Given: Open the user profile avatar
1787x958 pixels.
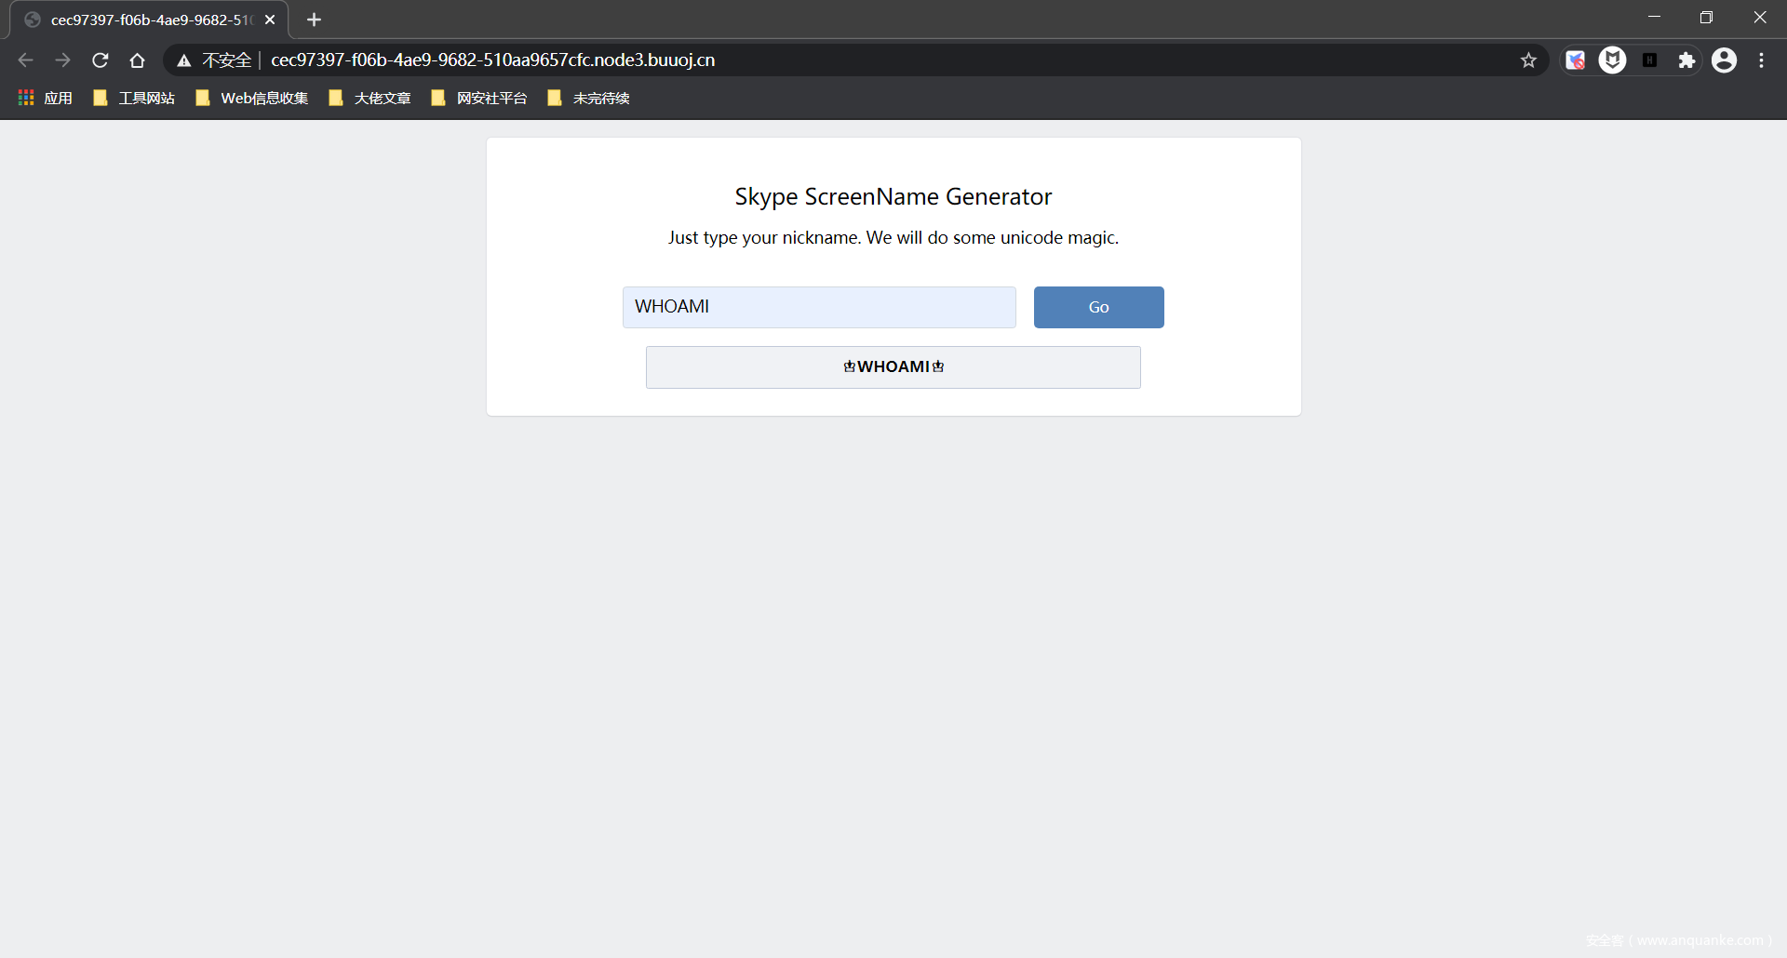Looking at the screenshot, I should point(1724,60).
